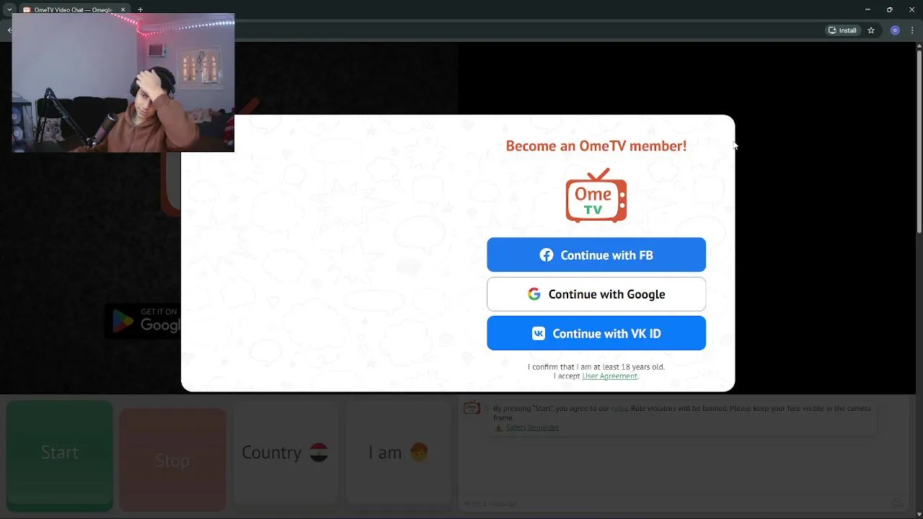Image resolution: width=923 pixels, height=519 pixels.
Task: Focus the Write a message field
Action: [x=674, y=503]
